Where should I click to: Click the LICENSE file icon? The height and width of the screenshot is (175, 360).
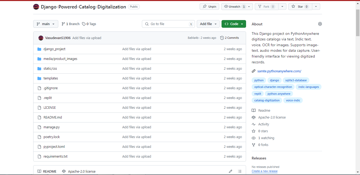(x=39, y=108)
